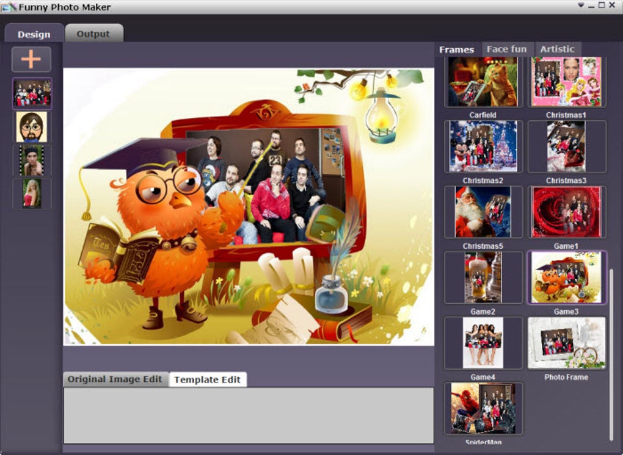The width and height of the screenshot is (623, 455).
Task: Click the empty template edit panel
Action: coord(249,415)
